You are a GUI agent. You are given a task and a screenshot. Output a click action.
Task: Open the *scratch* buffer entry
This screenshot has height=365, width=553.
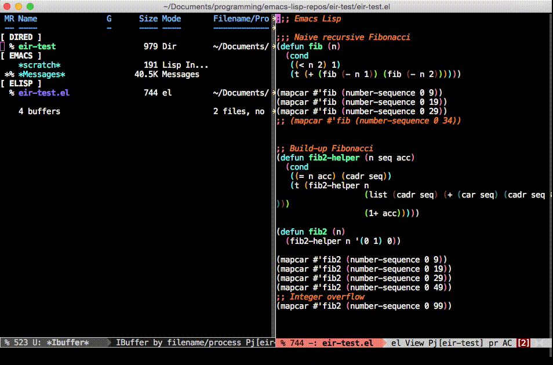[x=39, y=65]
